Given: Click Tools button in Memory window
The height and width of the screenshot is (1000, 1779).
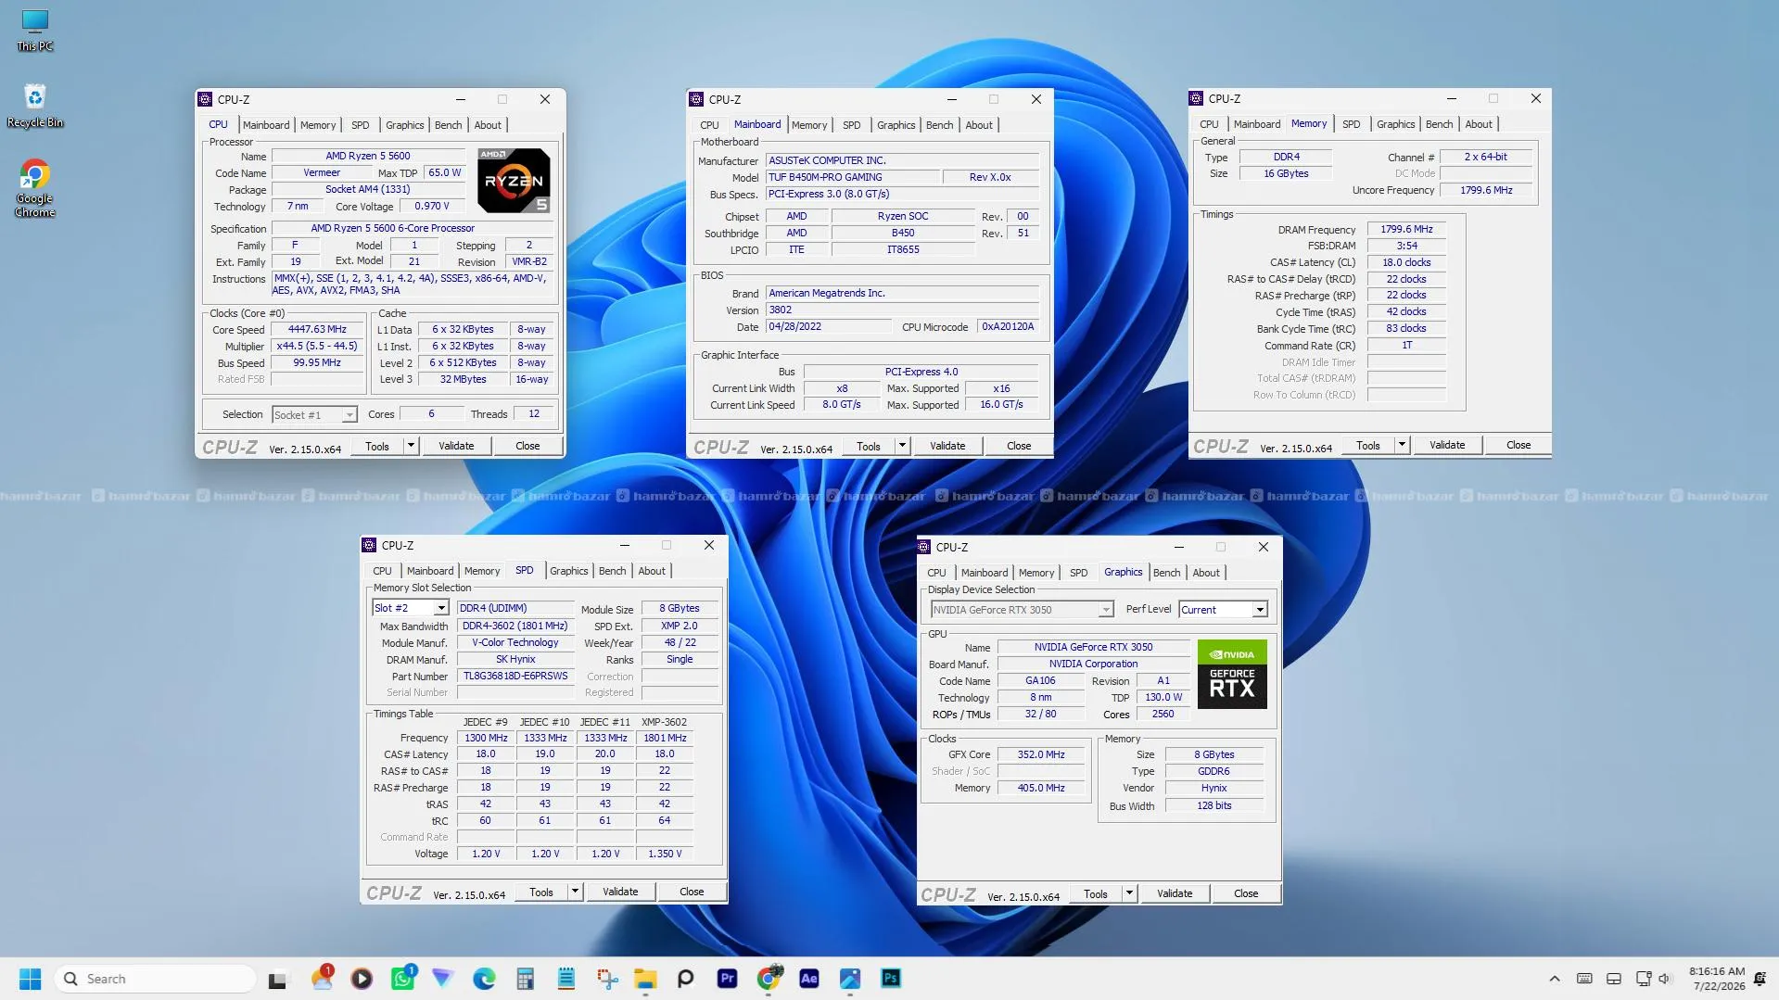Looking at the screenshot, I should (x=1368, y=445).
